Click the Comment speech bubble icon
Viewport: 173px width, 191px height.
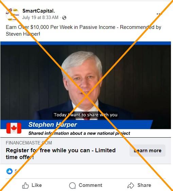(72, 186)
